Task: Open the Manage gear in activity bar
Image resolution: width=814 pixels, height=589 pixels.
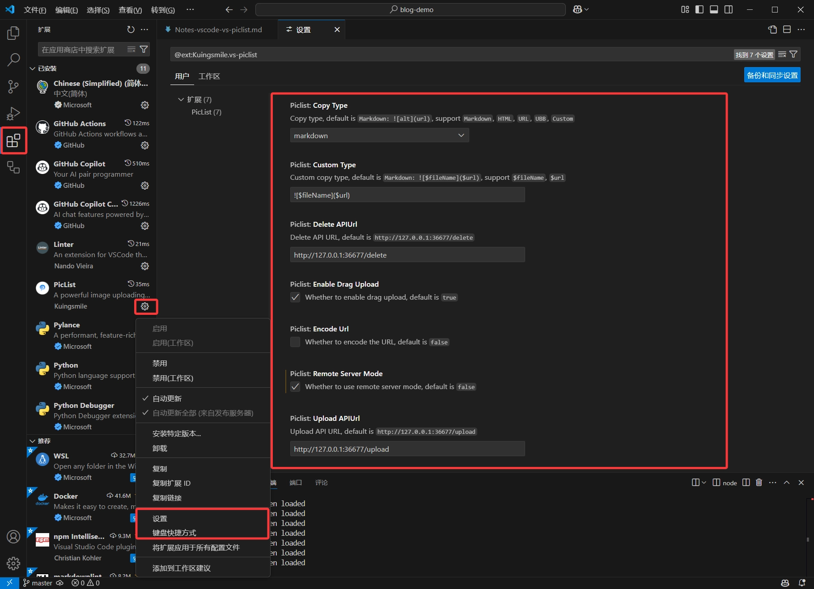Action: pyautogui.click(x=13, y=564)
